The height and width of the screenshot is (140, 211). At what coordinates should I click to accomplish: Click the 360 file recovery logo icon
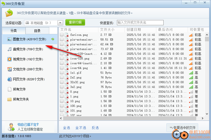(x=9, y=13)
